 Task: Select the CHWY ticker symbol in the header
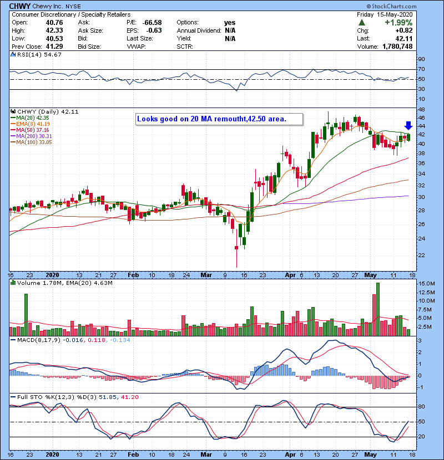pyautogui.click(x=19, y=6)
